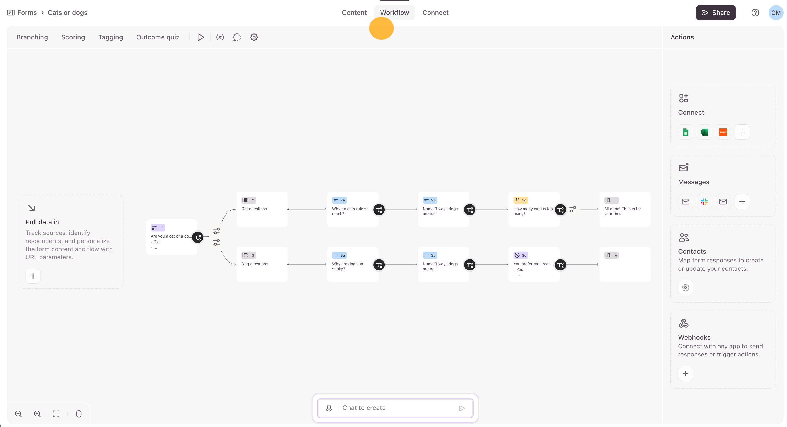Toggle the mouse navigation mode icon
The height and width of the screenshot is (427, 787).
coord(79,414)
